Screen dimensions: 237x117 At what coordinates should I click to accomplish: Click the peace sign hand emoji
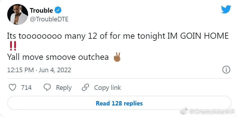click(x=117, y=57)
